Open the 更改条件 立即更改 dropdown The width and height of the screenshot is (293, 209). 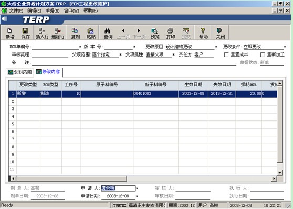point(263,47)
